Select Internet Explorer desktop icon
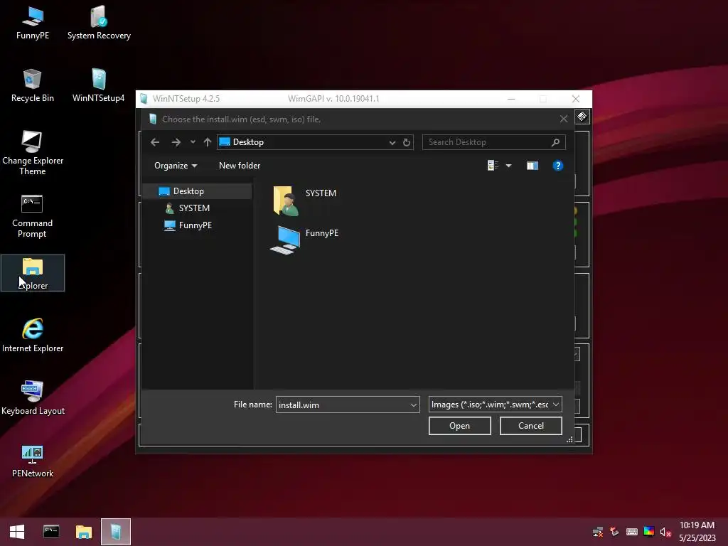The width and height of the screenshot is (728, 546). tap(33, 336)
